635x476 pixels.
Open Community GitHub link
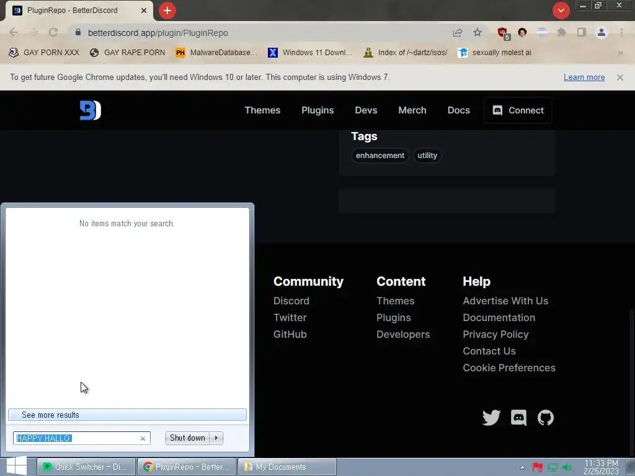(290, 334)
